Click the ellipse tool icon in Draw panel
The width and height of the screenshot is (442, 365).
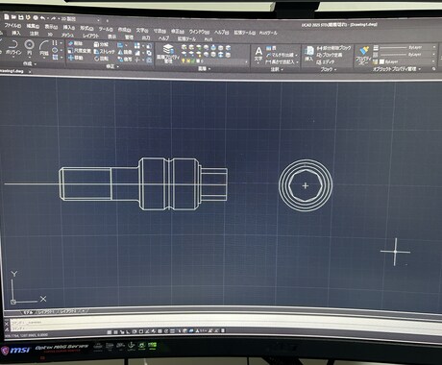coord(55,50)
